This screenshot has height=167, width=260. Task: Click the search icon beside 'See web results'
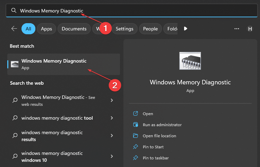click(x=15, y=100)
